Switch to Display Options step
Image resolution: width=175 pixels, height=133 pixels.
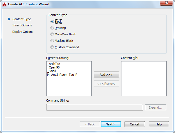tap(23, 32)
